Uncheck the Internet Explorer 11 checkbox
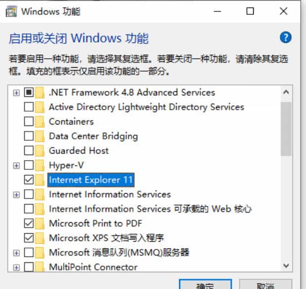 (29, 180)
